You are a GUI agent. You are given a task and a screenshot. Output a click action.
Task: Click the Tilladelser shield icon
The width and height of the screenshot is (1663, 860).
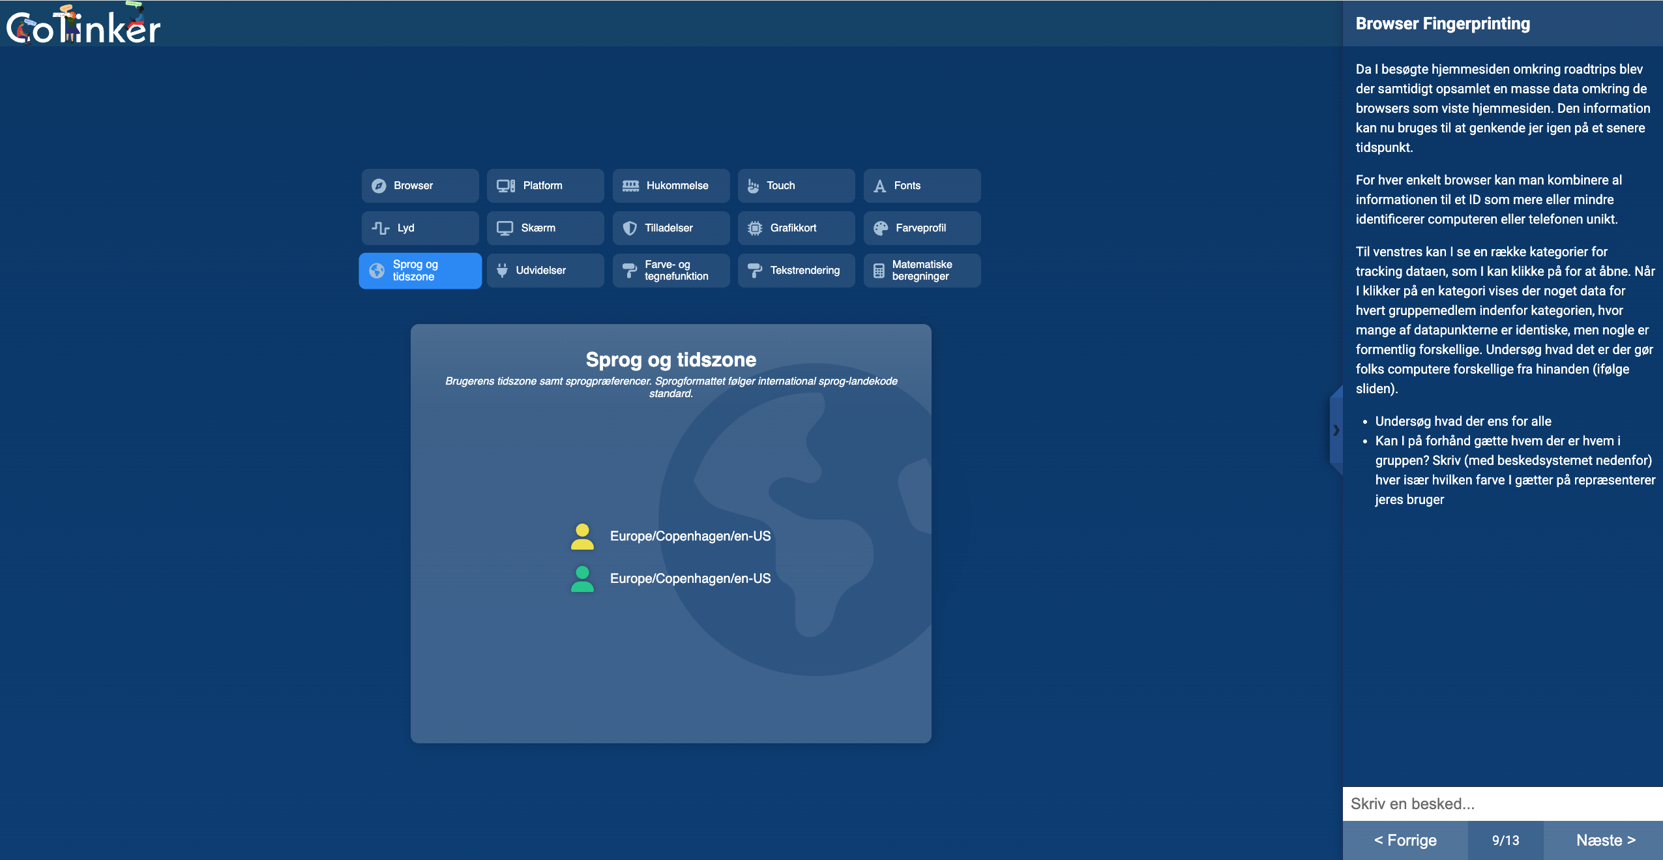pyautogui.click(x=630, y=228)
